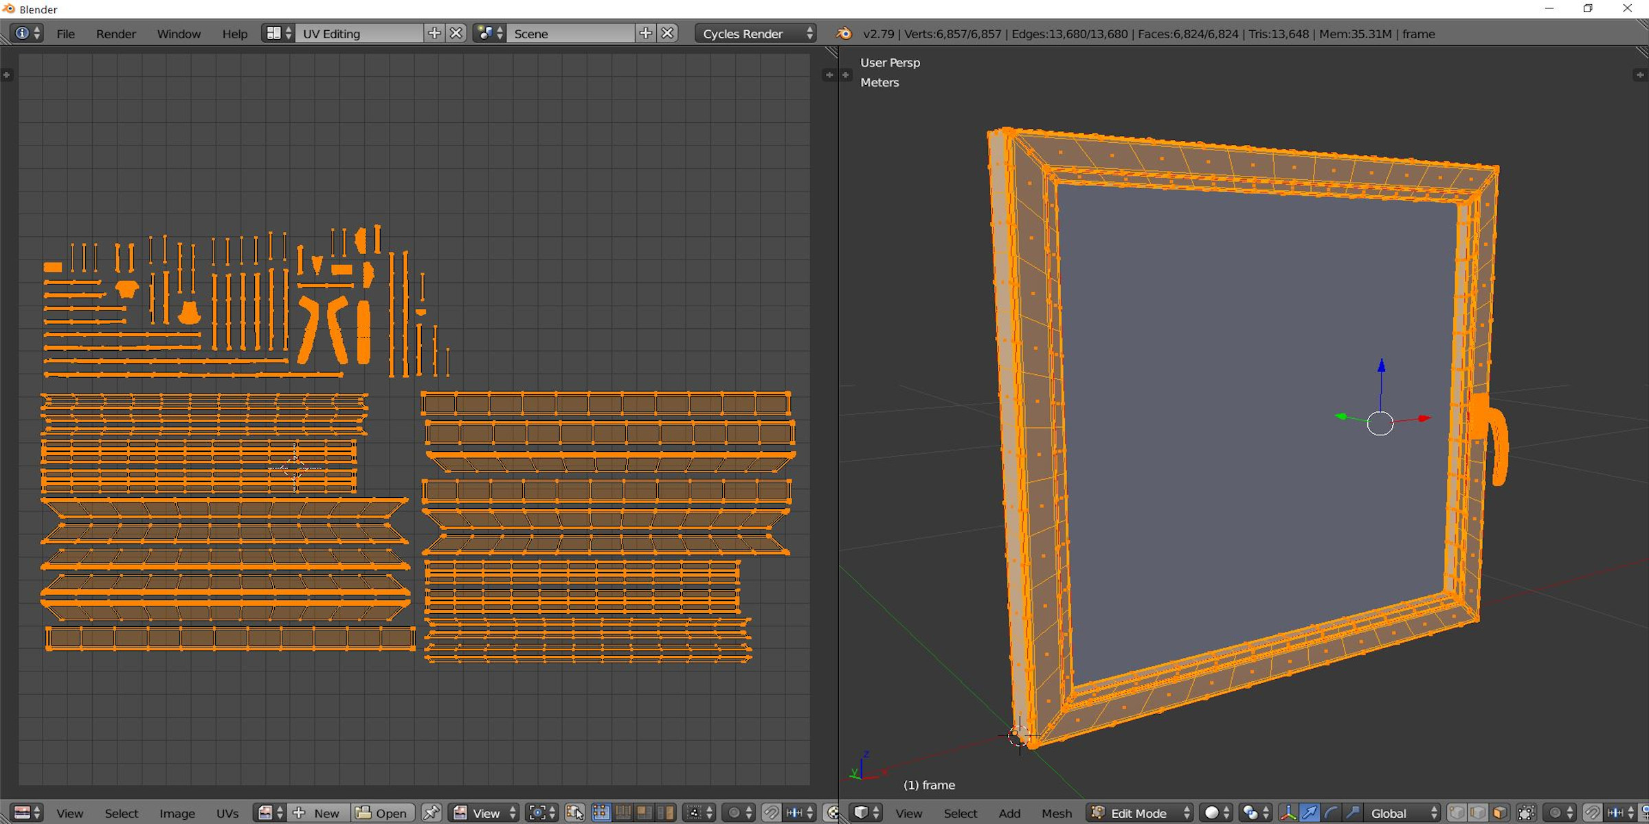Select vertex select mode icon in 3D view
The image size is (1649, 824).
coord(1457,813)
